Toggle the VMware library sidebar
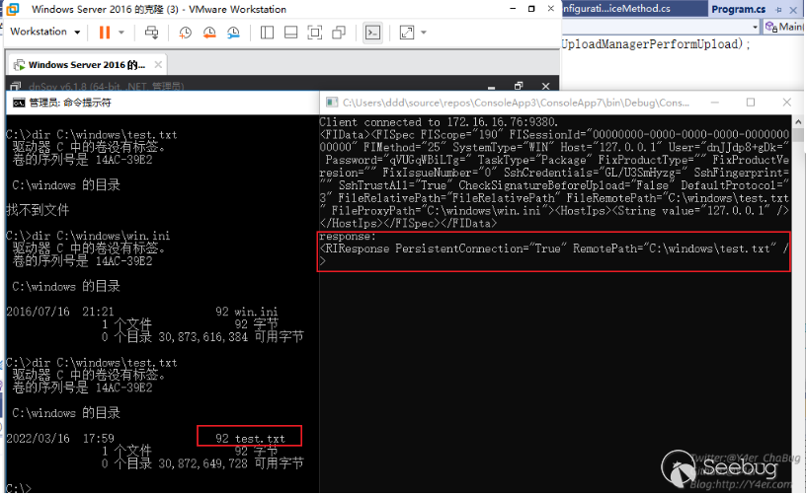The height and width of the screenshot is (496, 806). tap(267, 33)
